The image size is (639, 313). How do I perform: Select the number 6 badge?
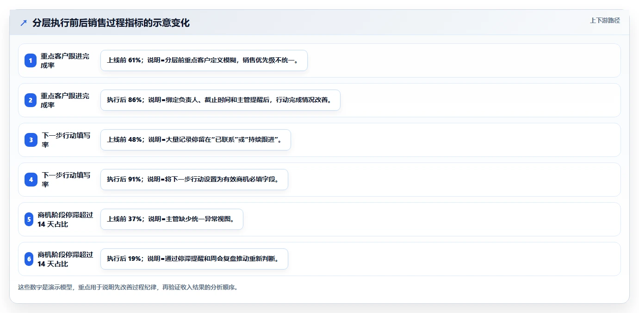click(29, 259)
